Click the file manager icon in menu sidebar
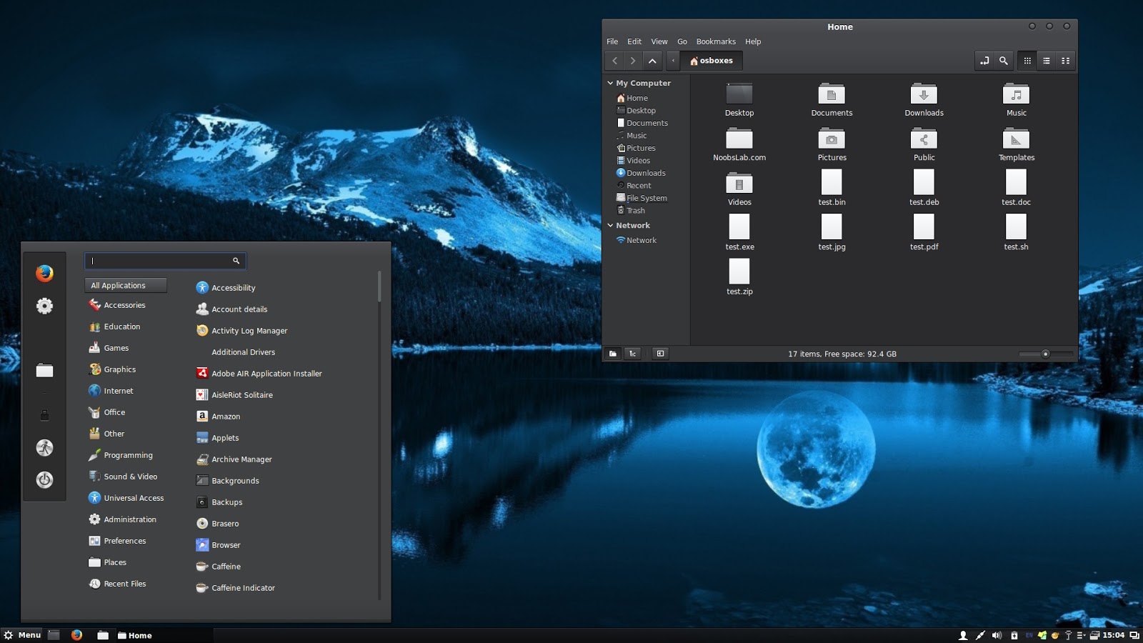Screen dimensions: 1143x643 (44, 370)
